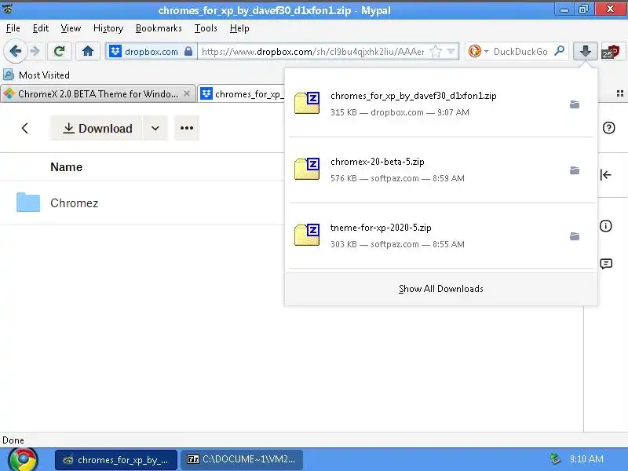Viewport: 628px width, 471px height.
Task: Click the 9:10 AM taskbar clock
Action: [586, 459]
